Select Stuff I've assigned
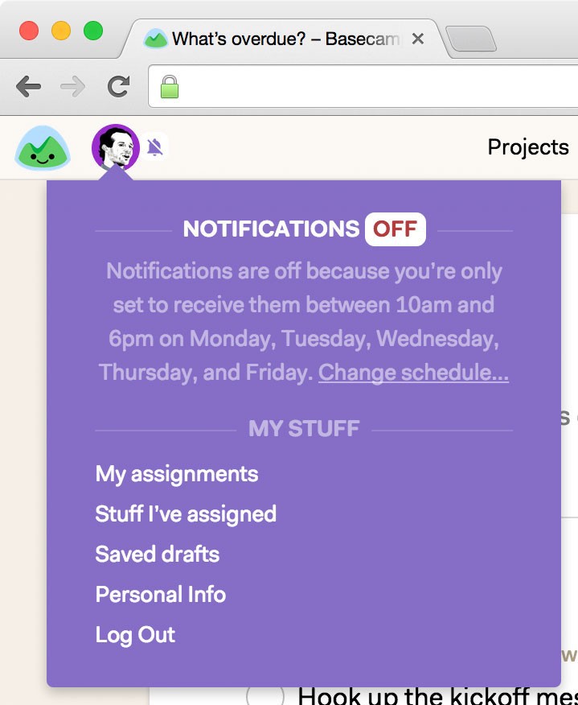Image resolution: width=578 pixels, height=705 pixels. (186, 514)
